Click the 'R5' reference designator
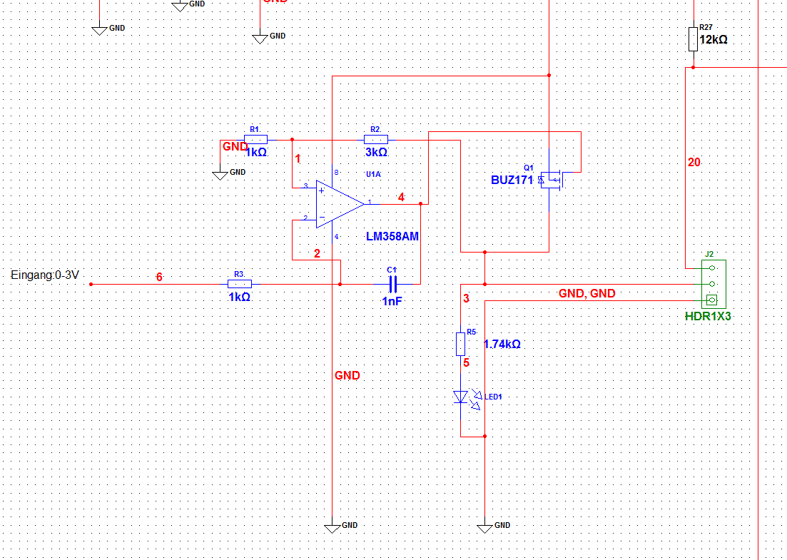 (x=472, y=332)
